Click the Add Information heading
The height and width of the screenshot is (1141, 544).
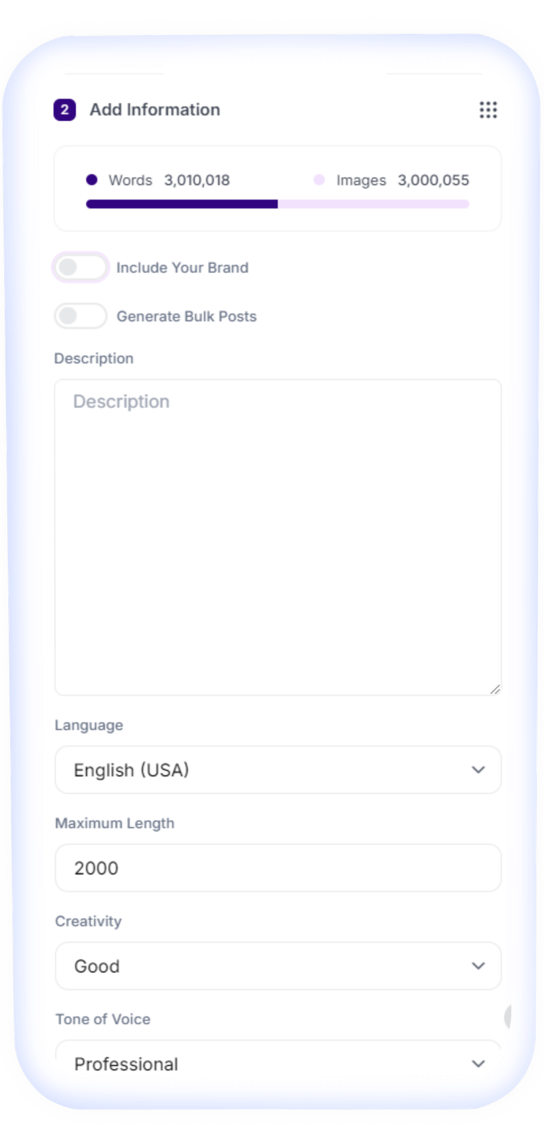[x=155, y=110]
